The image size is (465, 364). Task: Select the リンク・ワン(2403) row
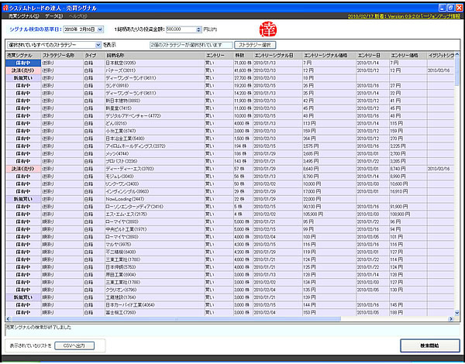pos(230,184)
